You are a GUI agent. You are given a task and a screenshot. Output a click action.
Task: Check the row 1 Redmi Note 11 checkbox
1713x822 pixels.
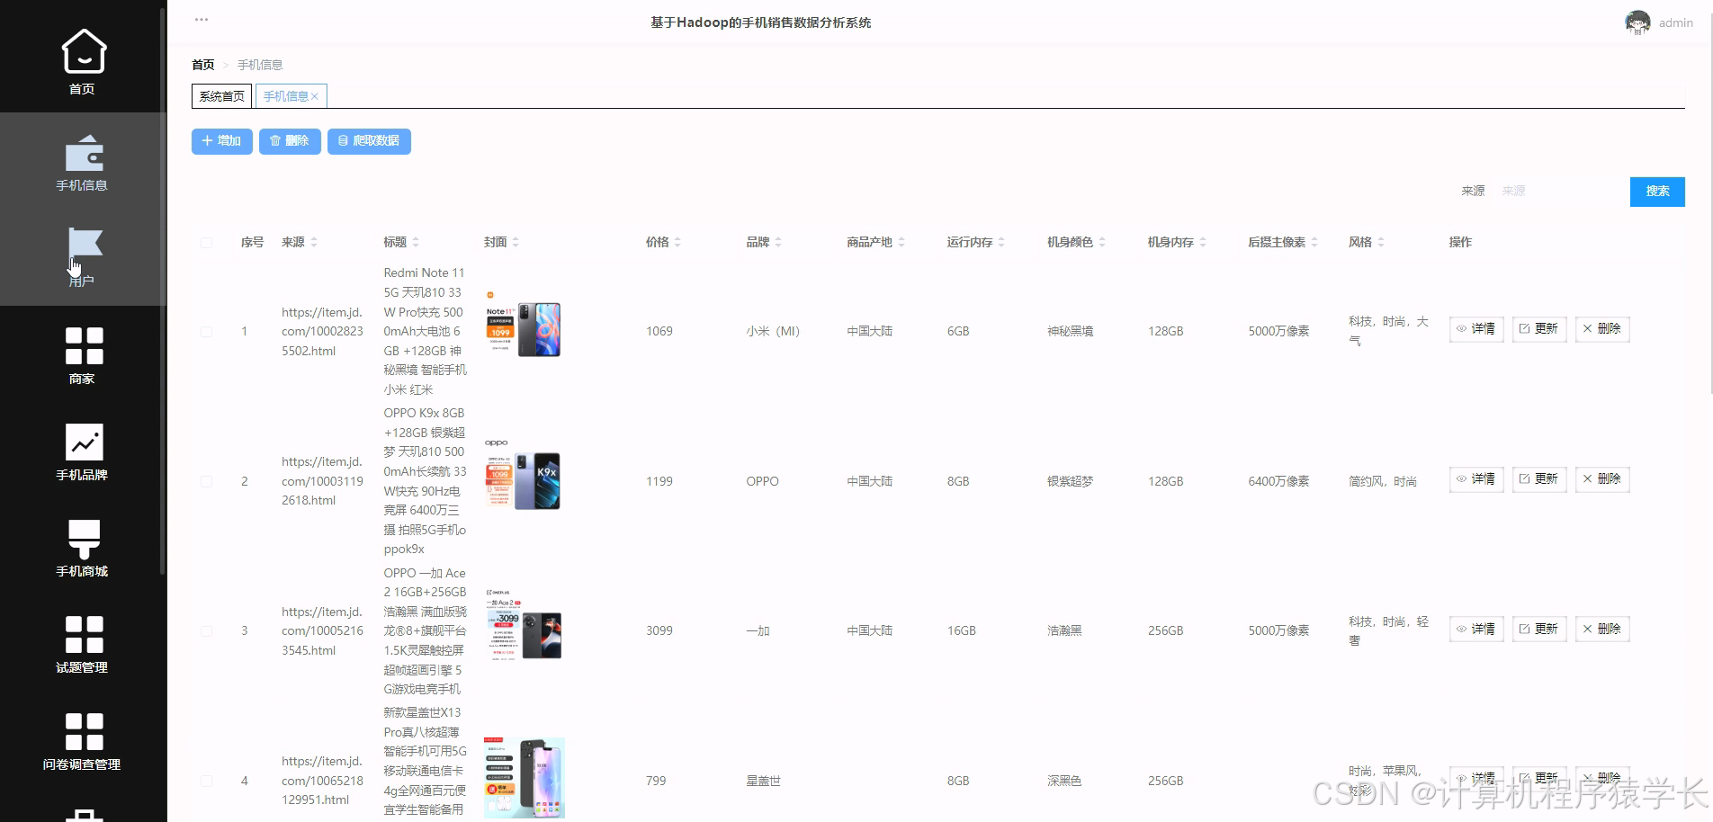click(207, 332)
